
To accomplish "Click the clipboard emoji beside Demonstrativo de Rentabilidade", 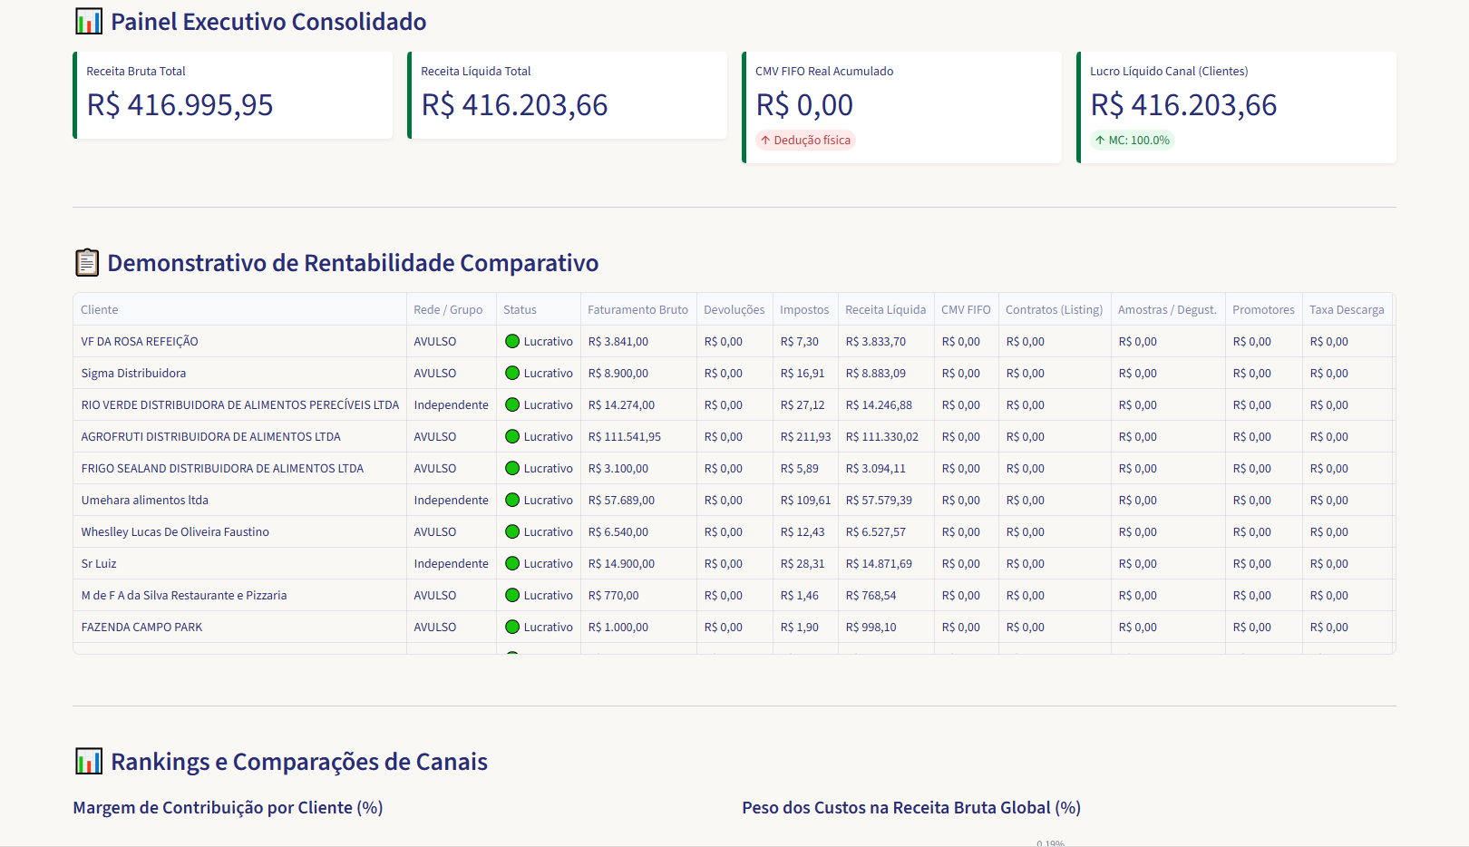I will click(87, 263).
